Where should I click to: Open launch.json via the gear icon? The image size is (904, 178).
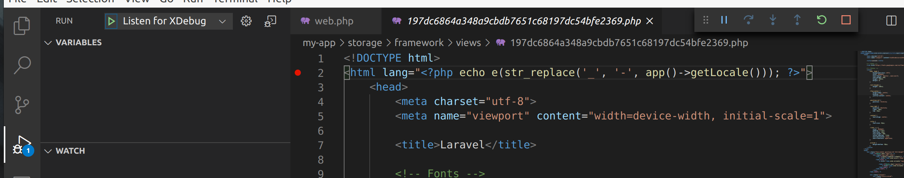point(246,21)
